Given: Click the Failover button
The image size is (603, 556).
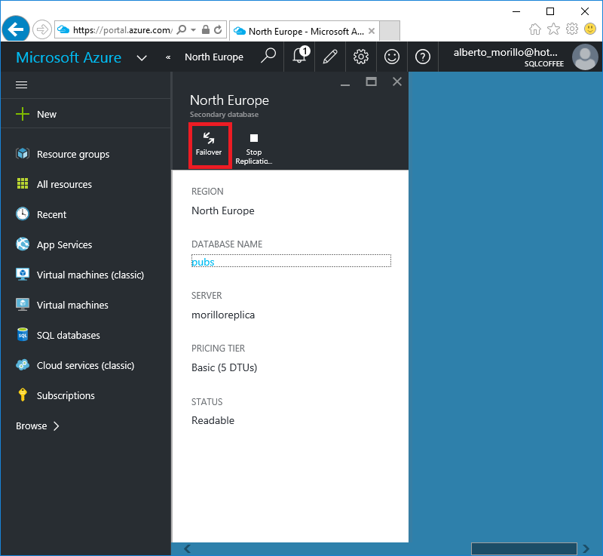Looking at the screenshot, I should [209, 145].
